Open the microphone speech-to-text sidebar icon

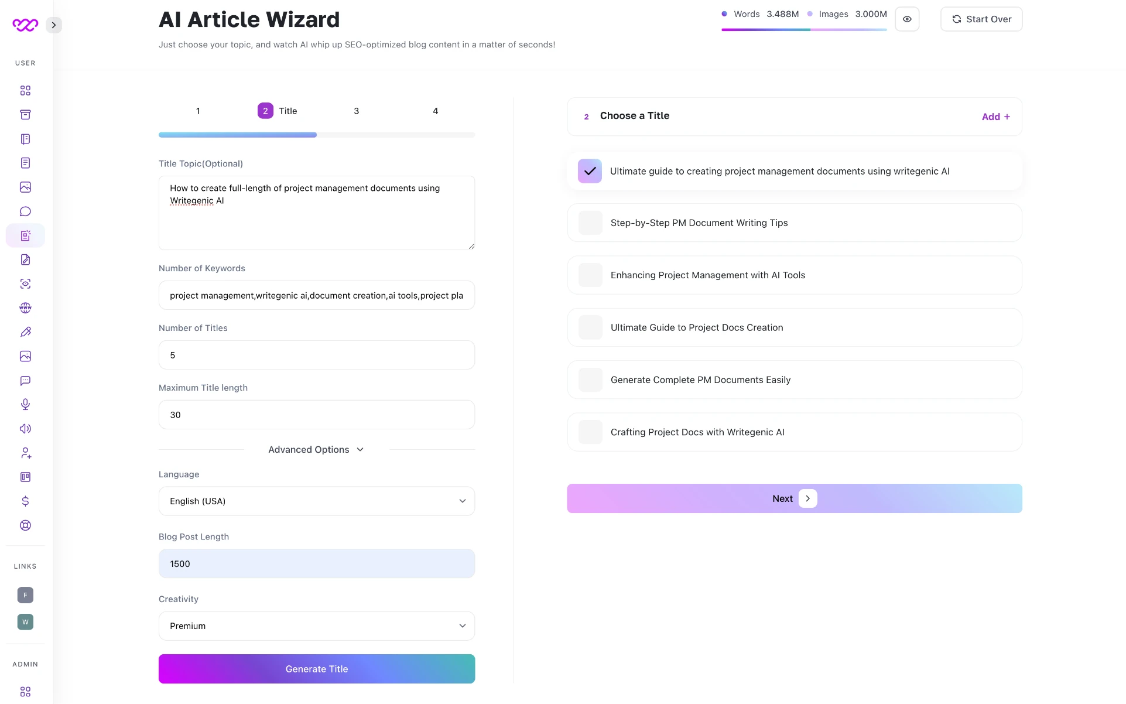(25, 404)
